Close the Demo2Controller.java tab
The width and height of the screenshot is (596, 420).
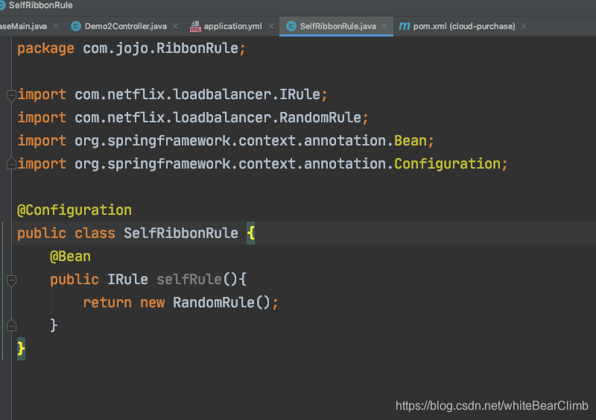coord(175,26)
